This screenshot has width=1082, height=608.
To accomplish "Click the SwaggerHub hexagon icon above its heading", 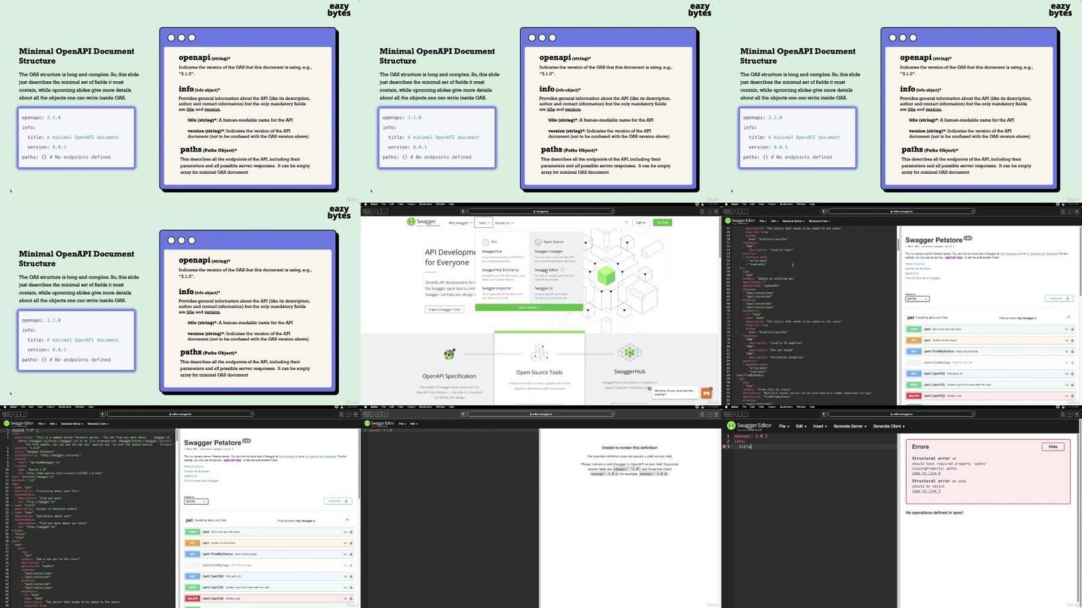I will 629,352.
